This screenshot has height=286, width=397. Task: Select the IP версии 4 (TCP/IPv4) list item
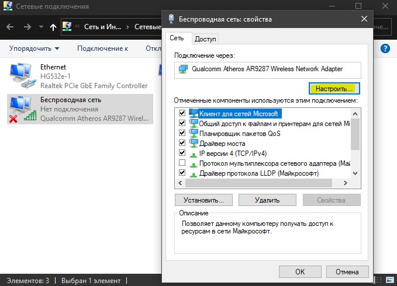(233, 154)
